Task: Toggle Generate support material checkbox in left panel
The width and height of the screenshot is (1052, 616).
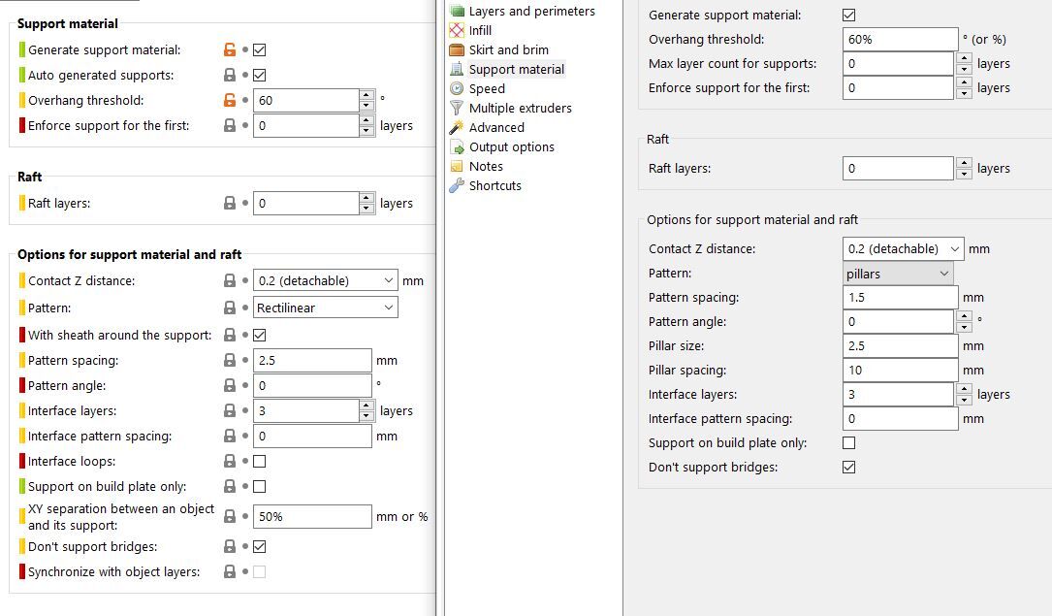Action: [x=260, y=49]
